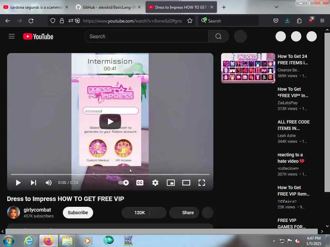The width and height of the screenshot is (330, 247).
Task: Open the media player taskbar icon
Action: click(x=88, y=241)
